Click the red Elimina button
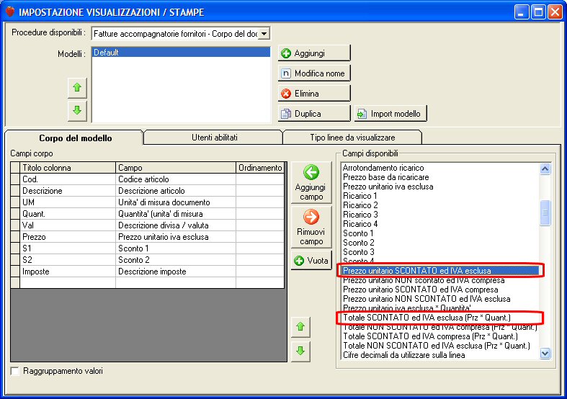 [x=314, y=94]
